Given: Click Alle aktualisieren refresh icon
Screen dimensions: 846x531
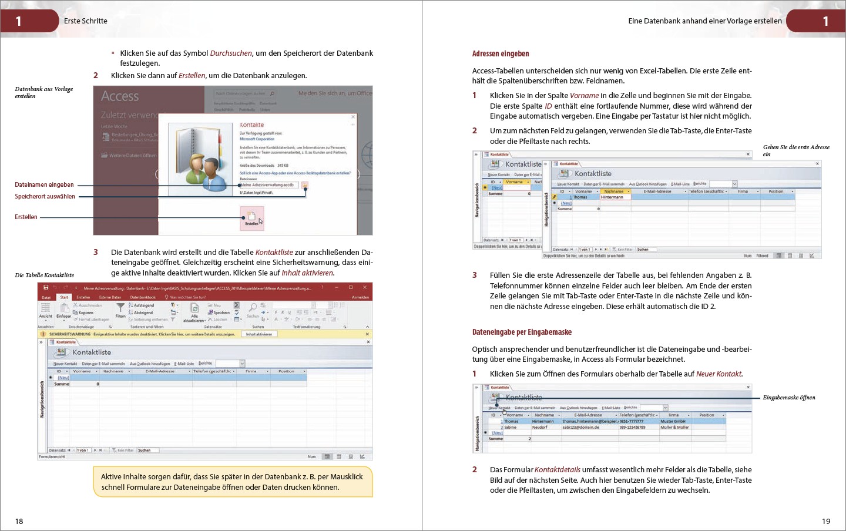Looking at the screenshot, I should [x=194, y=308].
